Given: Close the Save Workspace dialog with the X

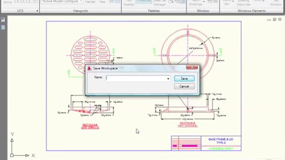Looking at the screenshot, I should 192,67.
